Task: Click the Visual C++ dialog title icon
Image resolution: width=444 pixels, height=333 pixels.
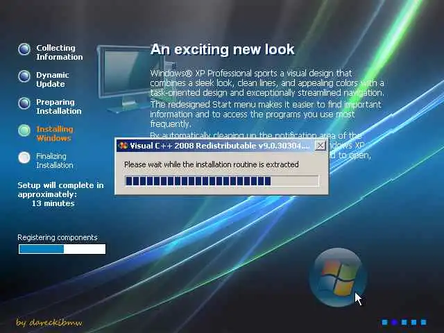Action: pyautogui.click(x=123, y=146)
